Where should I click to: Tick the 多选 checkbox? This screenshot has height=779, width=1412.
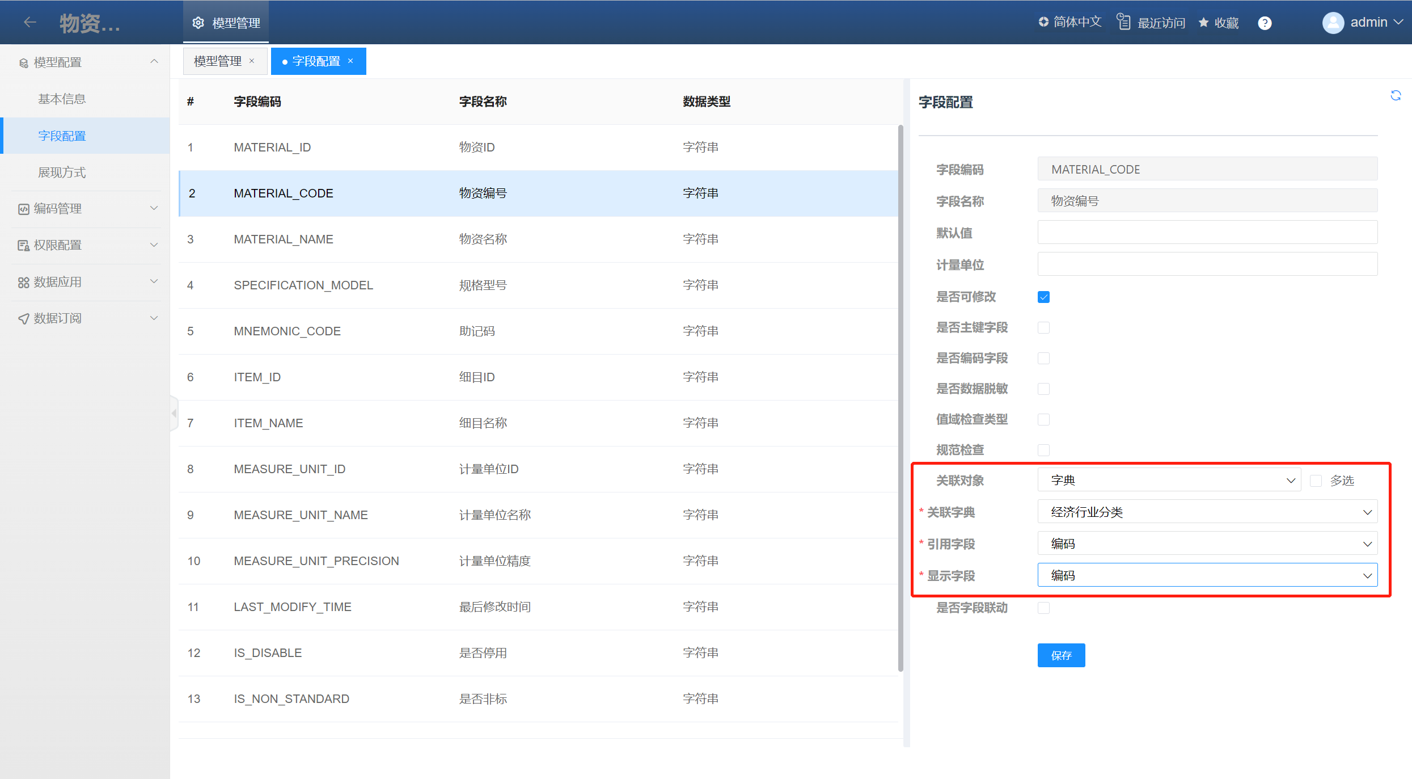pos(1316,481)
